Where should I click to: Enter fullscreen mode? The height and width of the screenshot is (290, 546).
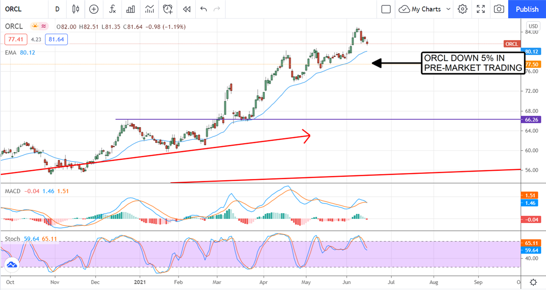tap(481, 9)
